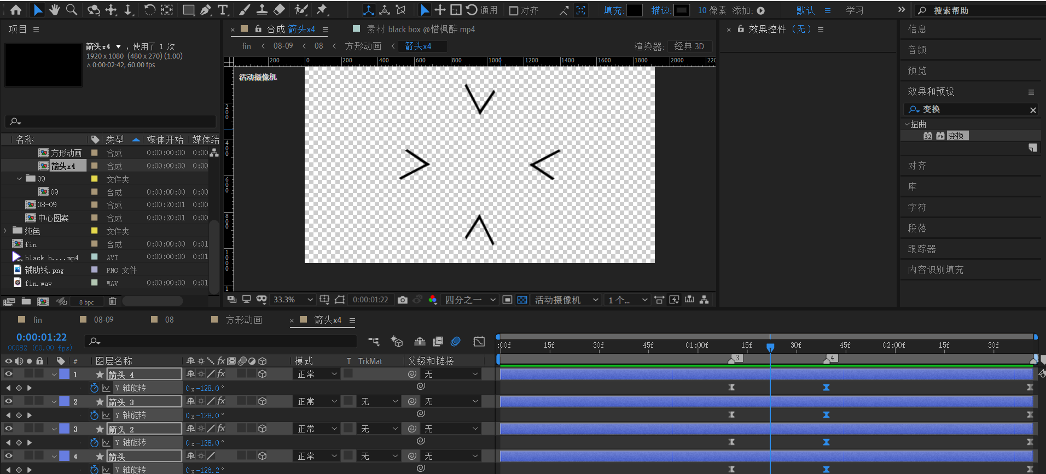Open the 跟踪器 panel
Screen dimensions: 1046x474
tap(922, 249)
